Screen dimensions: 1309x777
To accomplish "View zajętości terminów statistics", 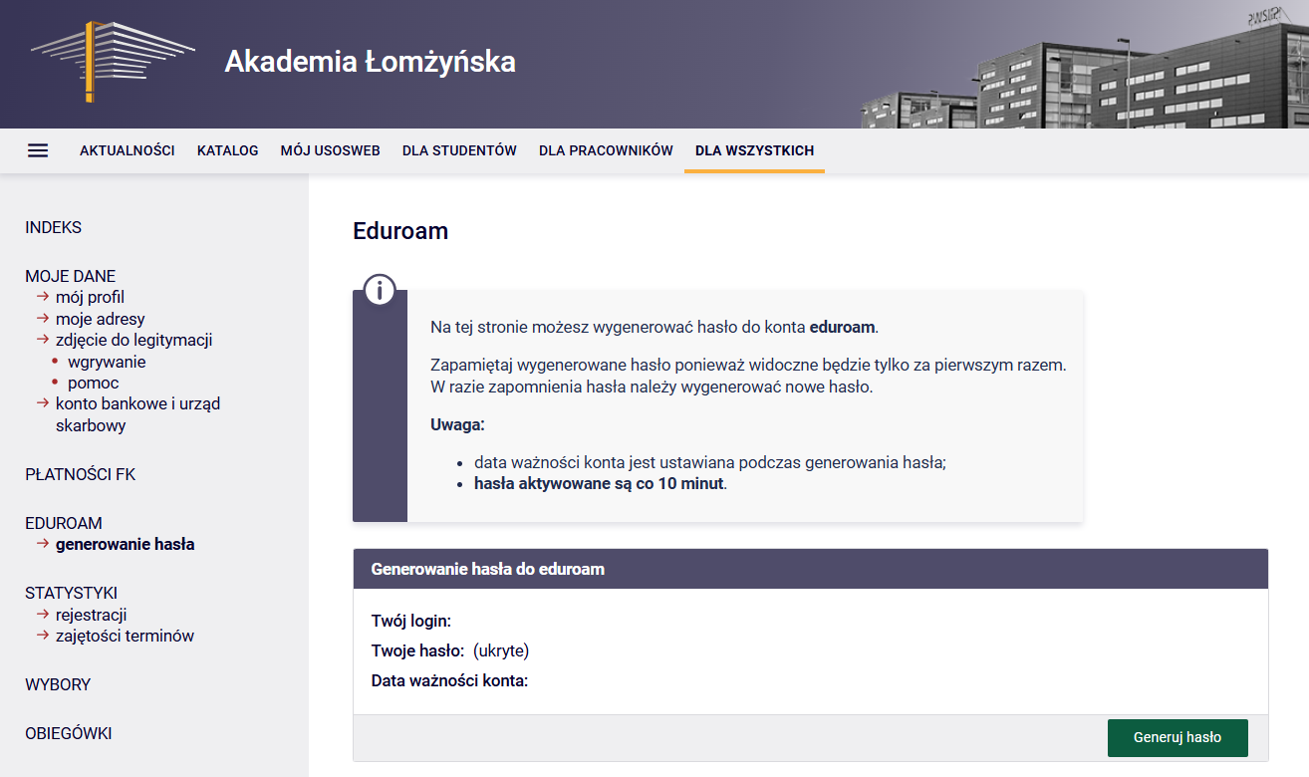I will pyautogui.click(x=125, y=636).
